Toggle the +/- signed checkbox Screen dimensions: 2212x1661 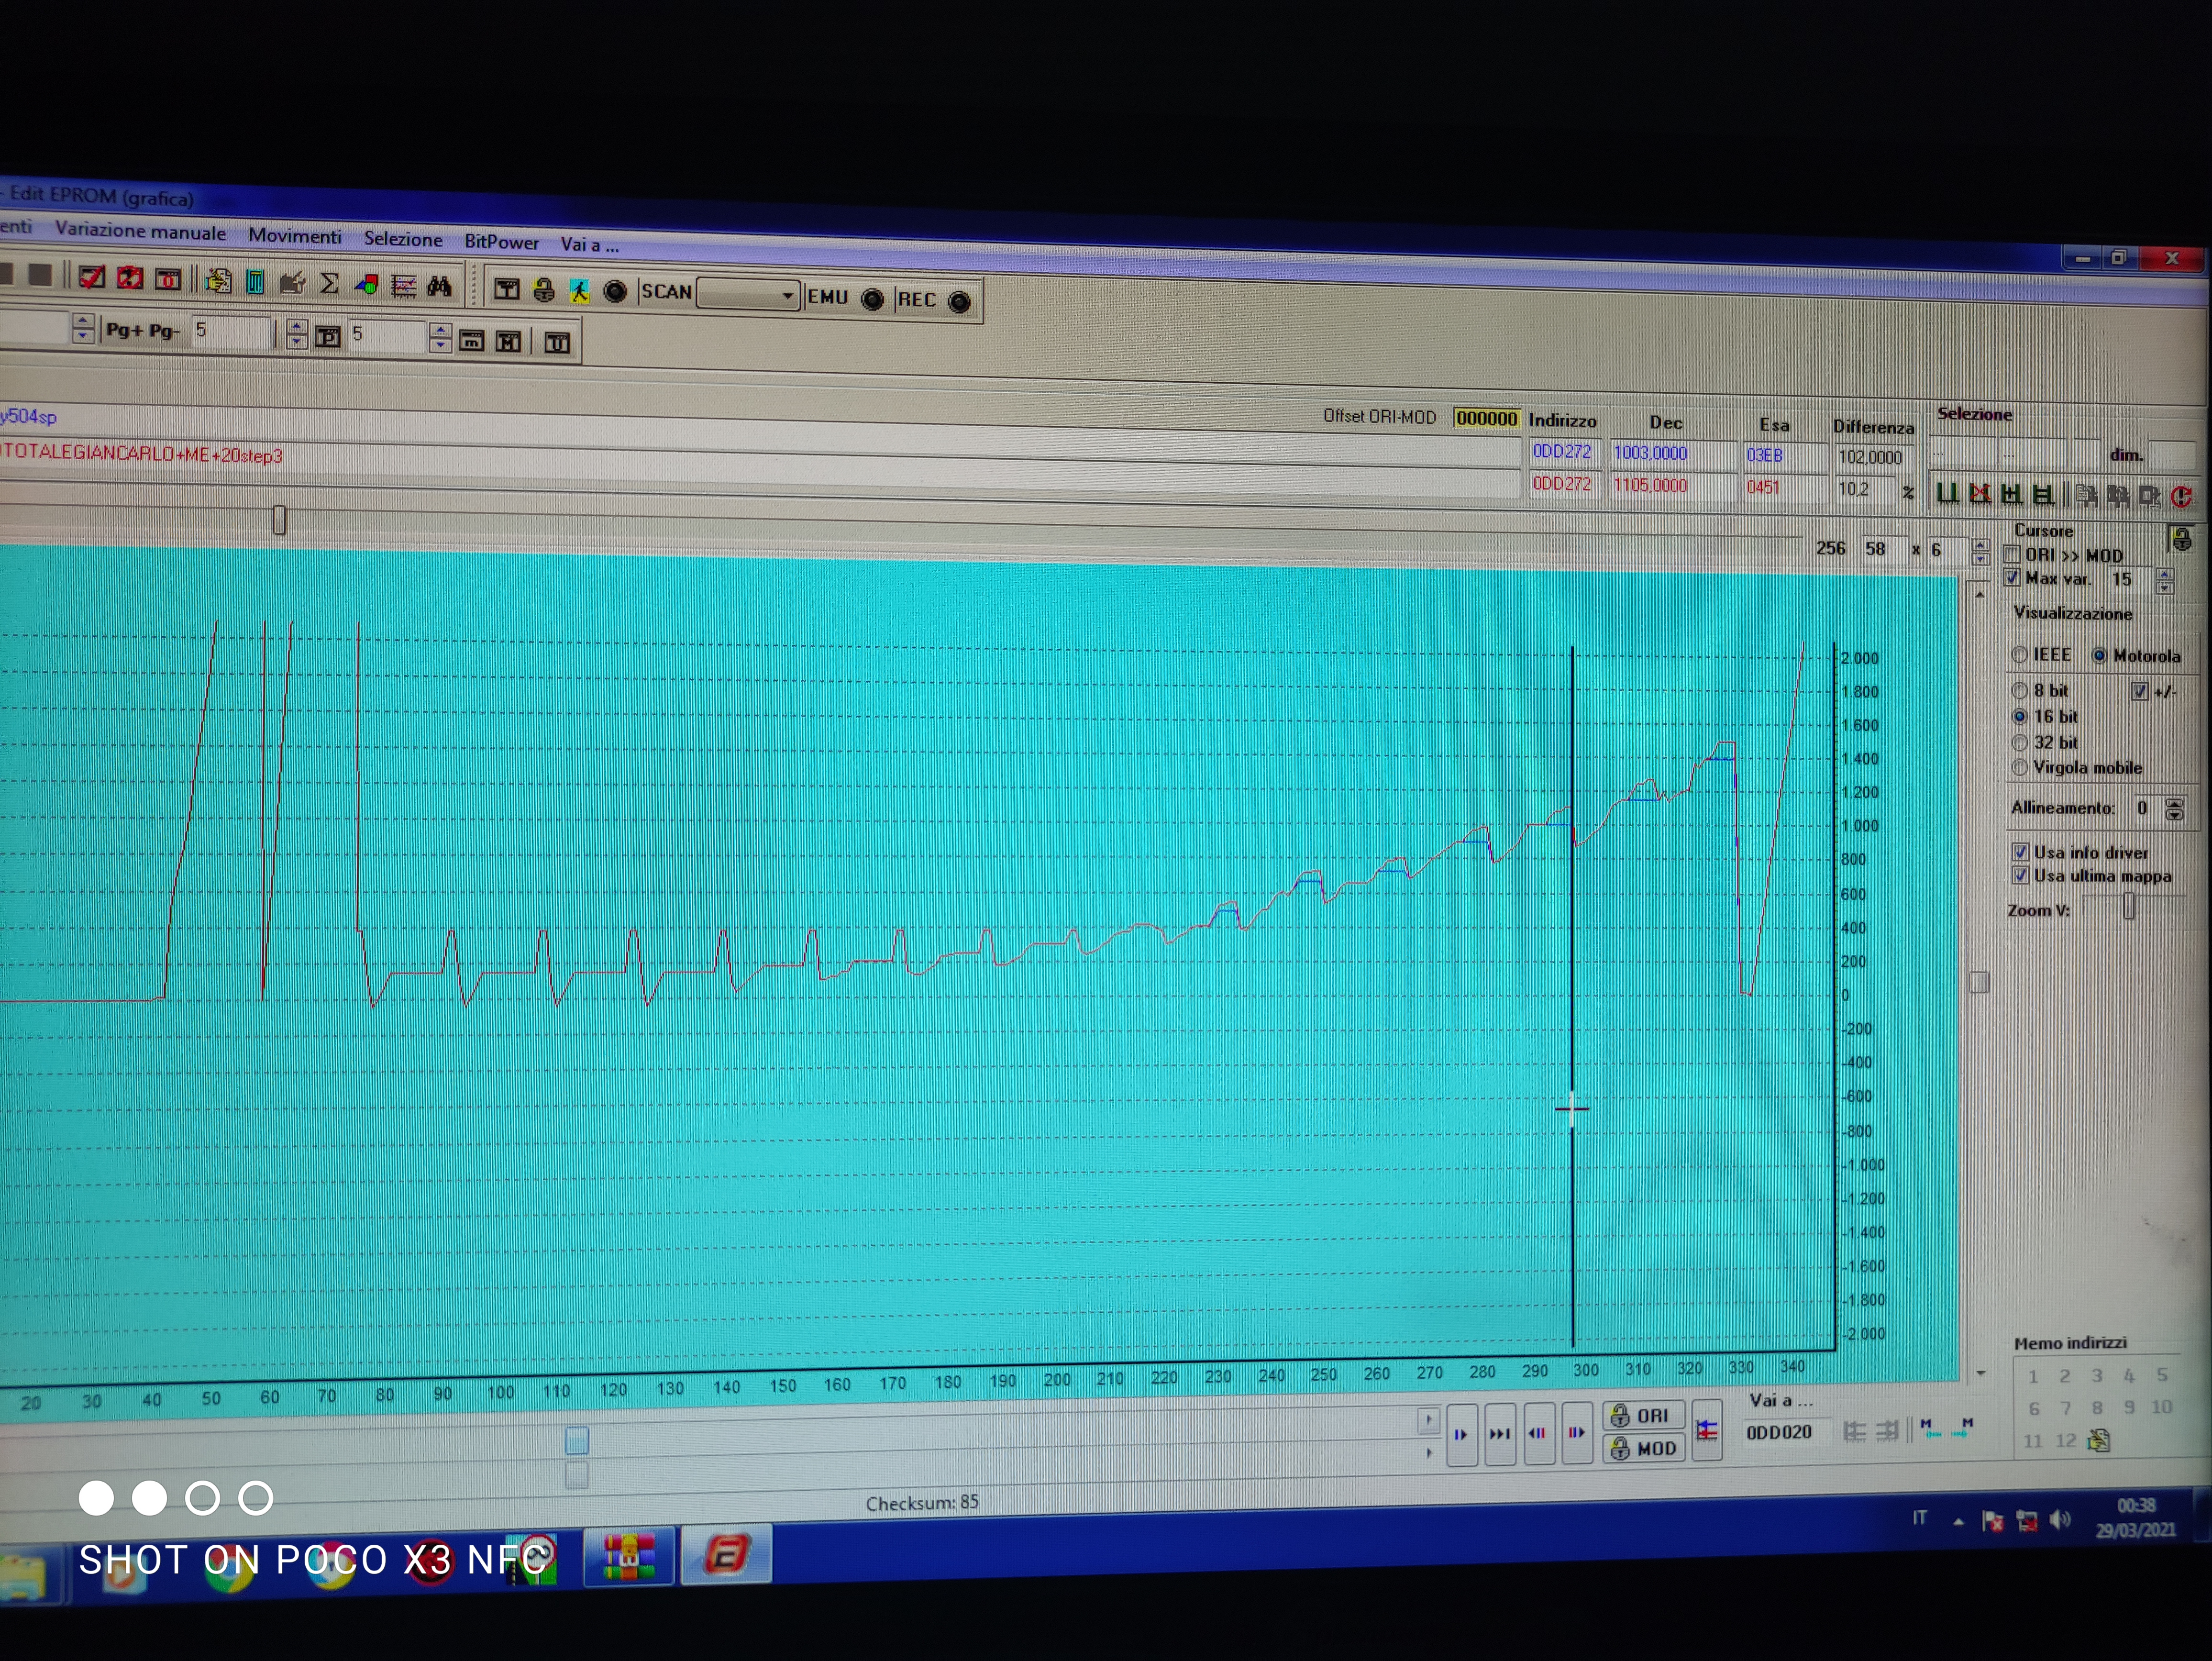click(2139, 691)
